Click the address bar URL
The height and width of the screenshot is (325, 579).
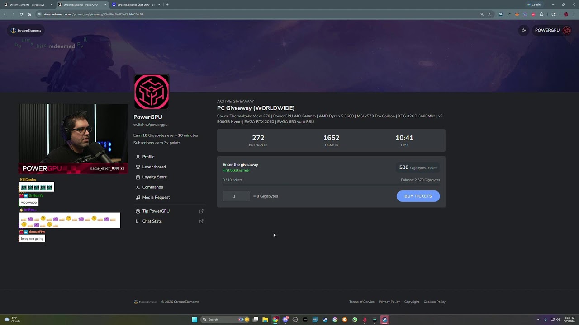tap(93, 14)
